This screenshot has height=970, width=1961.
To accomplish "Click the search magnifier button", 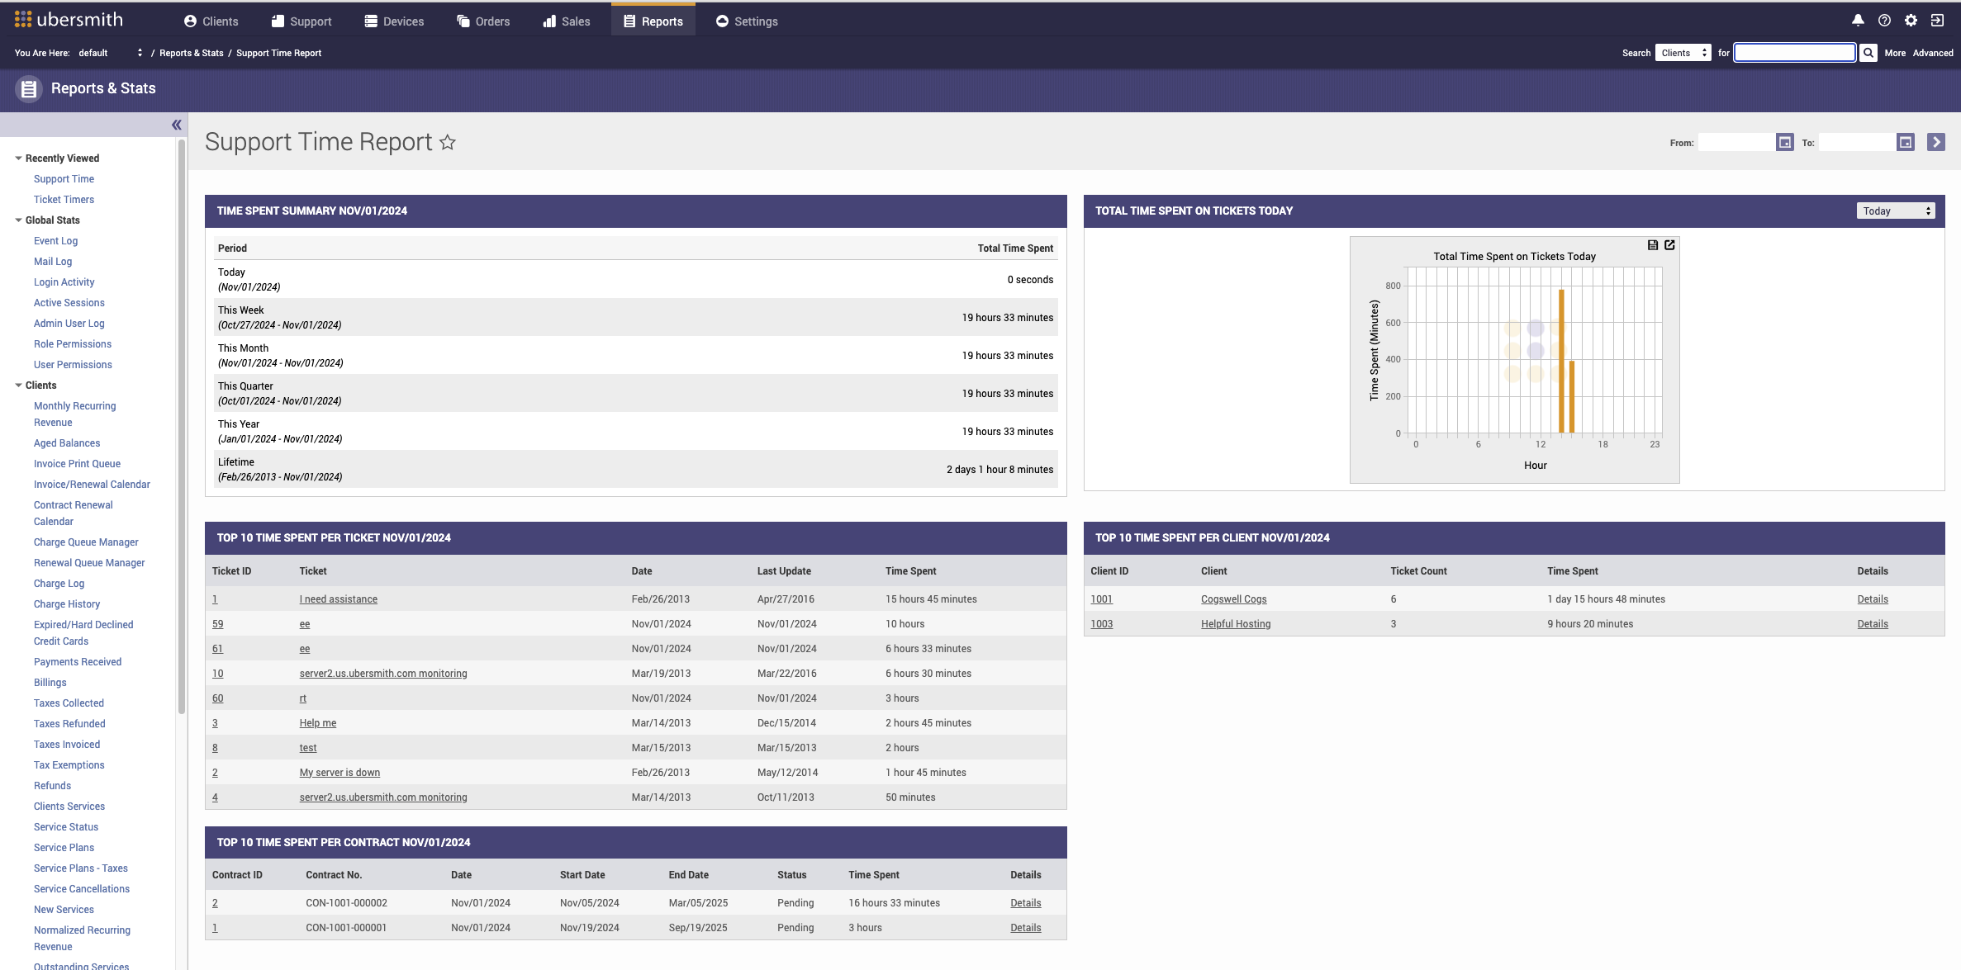I will point(1868,53).
